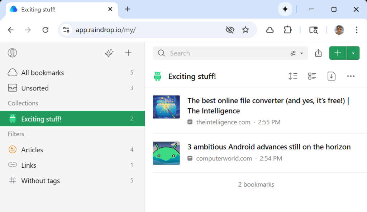
Task: Click the file converter bookmark thumbnail
Action: [166, 107]
